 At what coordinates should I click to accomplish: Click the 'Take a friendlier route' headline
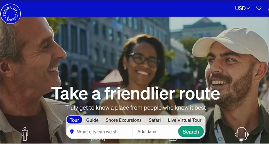136,93
